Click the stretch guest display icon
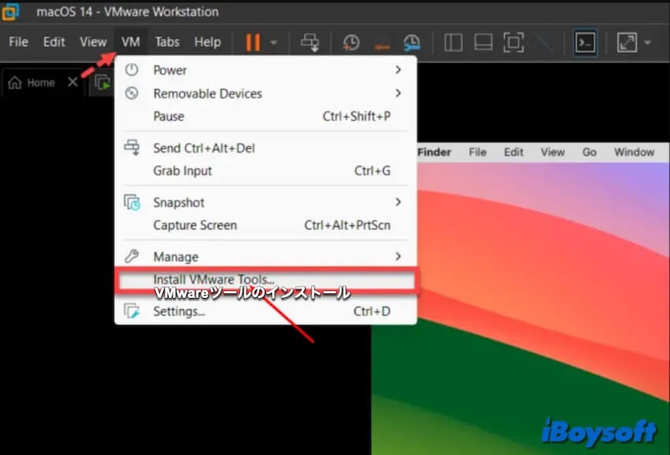670x455 pixels. pos(627,43)
